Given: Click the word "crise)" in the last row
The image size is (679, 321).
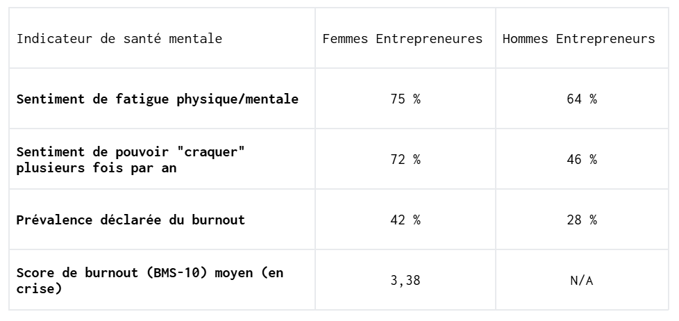Looking at the screenshot, I should (39, 288).
